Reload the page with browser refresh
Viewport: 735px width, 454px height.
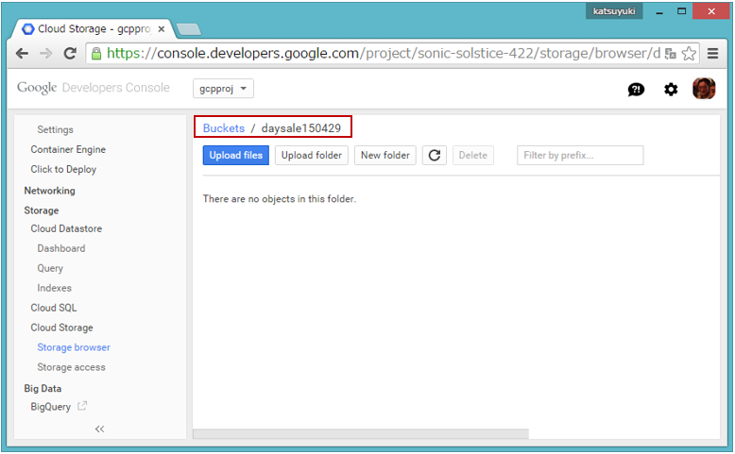70,54
